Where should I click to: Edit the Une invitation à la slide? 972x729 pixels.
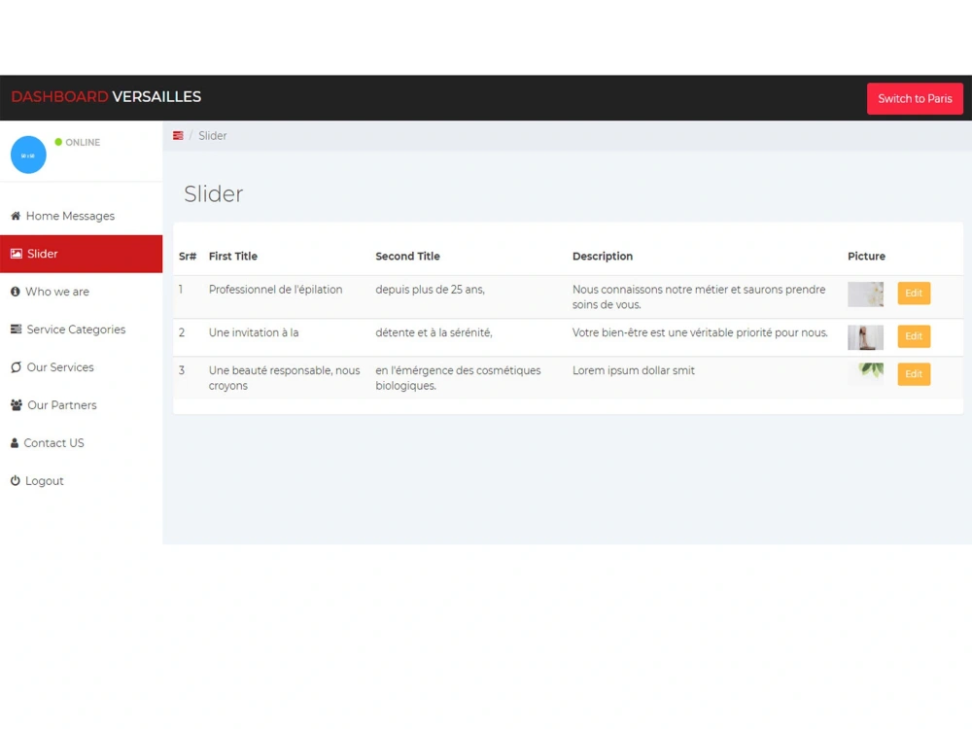point(914,336)
